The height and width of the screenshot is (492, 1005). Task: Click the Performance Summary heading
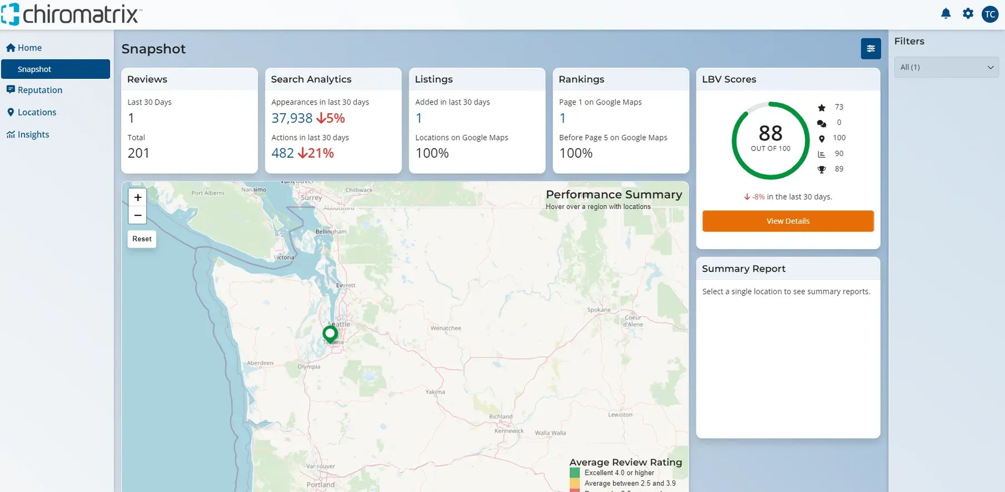coord(614,194)
